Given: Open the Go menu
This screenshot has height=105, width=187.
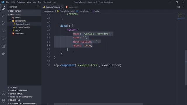Looking at the screenshot, I should point(34,2).
